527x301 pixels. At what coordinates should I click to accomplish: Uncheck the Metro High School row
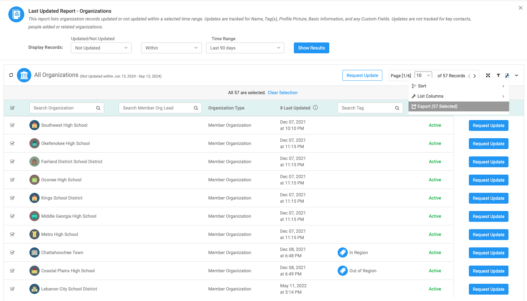(x=12, y=234)
